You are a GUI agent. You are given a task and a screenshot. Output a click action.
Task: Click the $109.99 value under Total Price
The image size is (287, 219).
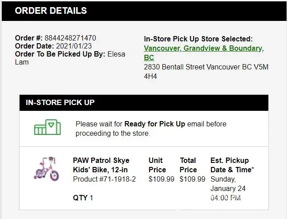click(192, 179)
